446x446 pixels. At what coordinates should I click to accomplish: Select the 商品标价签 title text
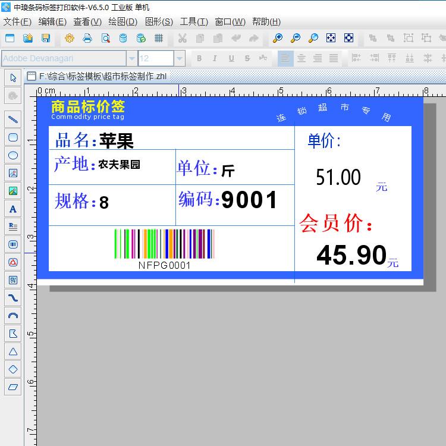[88, 106]
